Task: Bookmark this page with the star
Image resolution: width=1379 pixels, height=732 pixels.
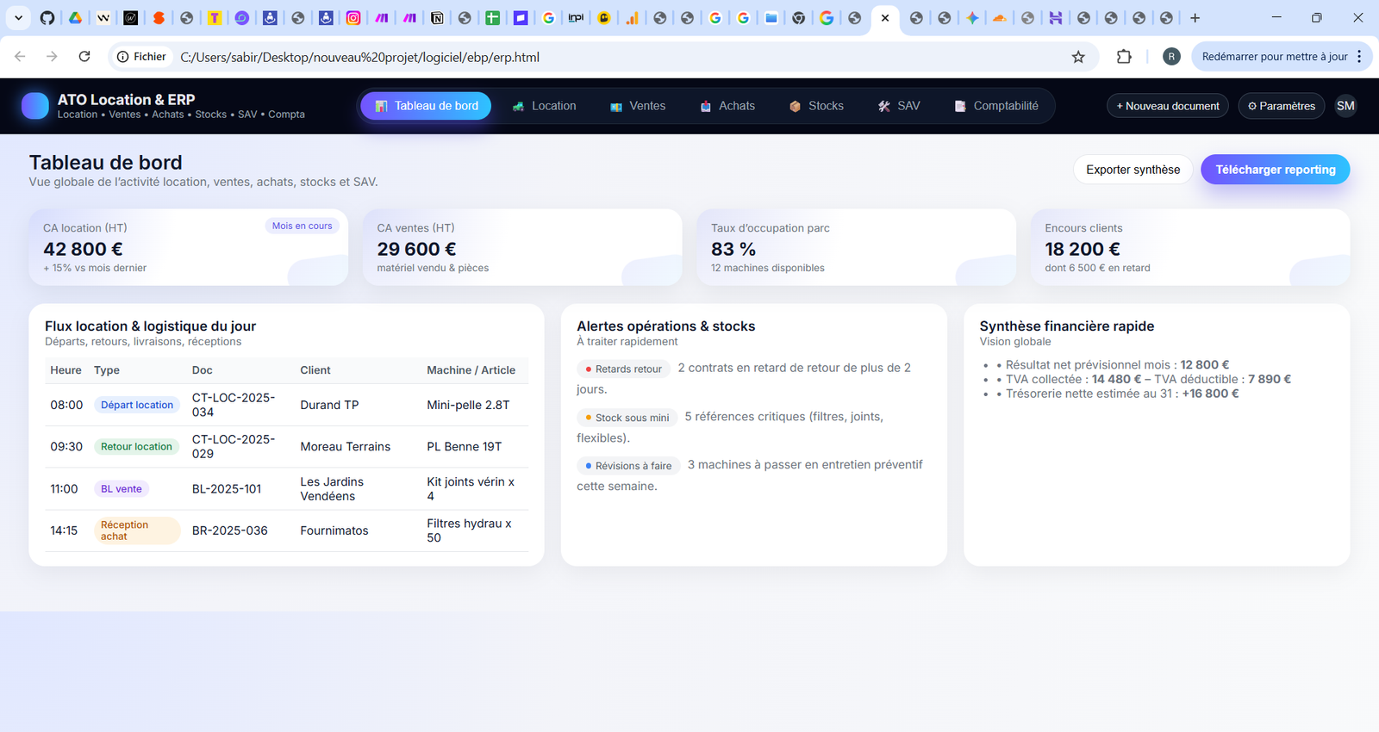Action: pos(1078,57)
